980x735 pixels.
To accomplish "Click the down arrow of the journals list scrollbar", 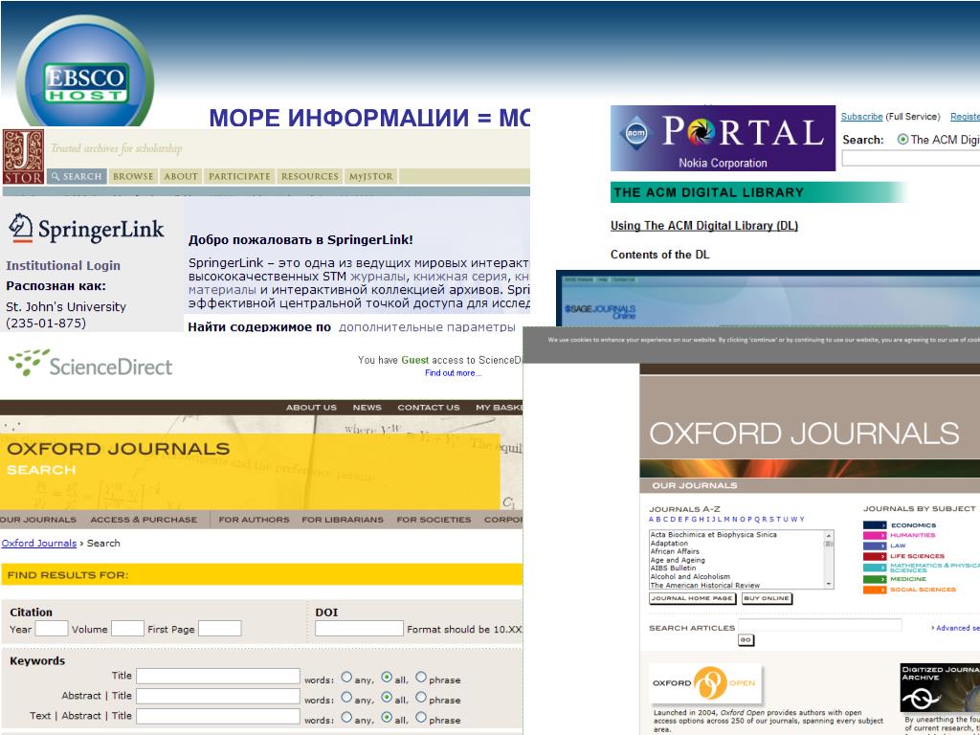I will click(829, 585).
